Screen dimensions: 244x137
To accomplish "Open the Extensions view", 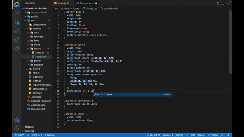I will pyautogui.click(x=16, y=40).
